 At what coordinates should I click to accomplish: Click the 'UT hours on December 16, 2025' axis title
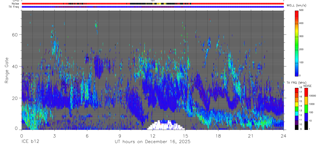[x=152, y=142]
